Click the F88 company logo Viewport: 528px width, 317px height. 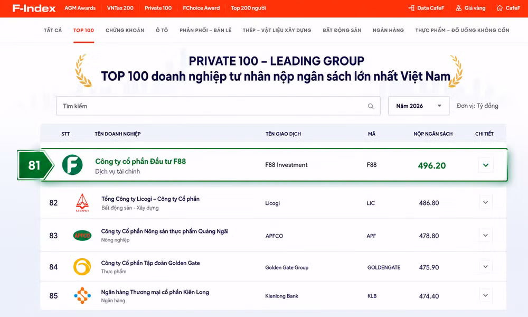coord(72,165)
